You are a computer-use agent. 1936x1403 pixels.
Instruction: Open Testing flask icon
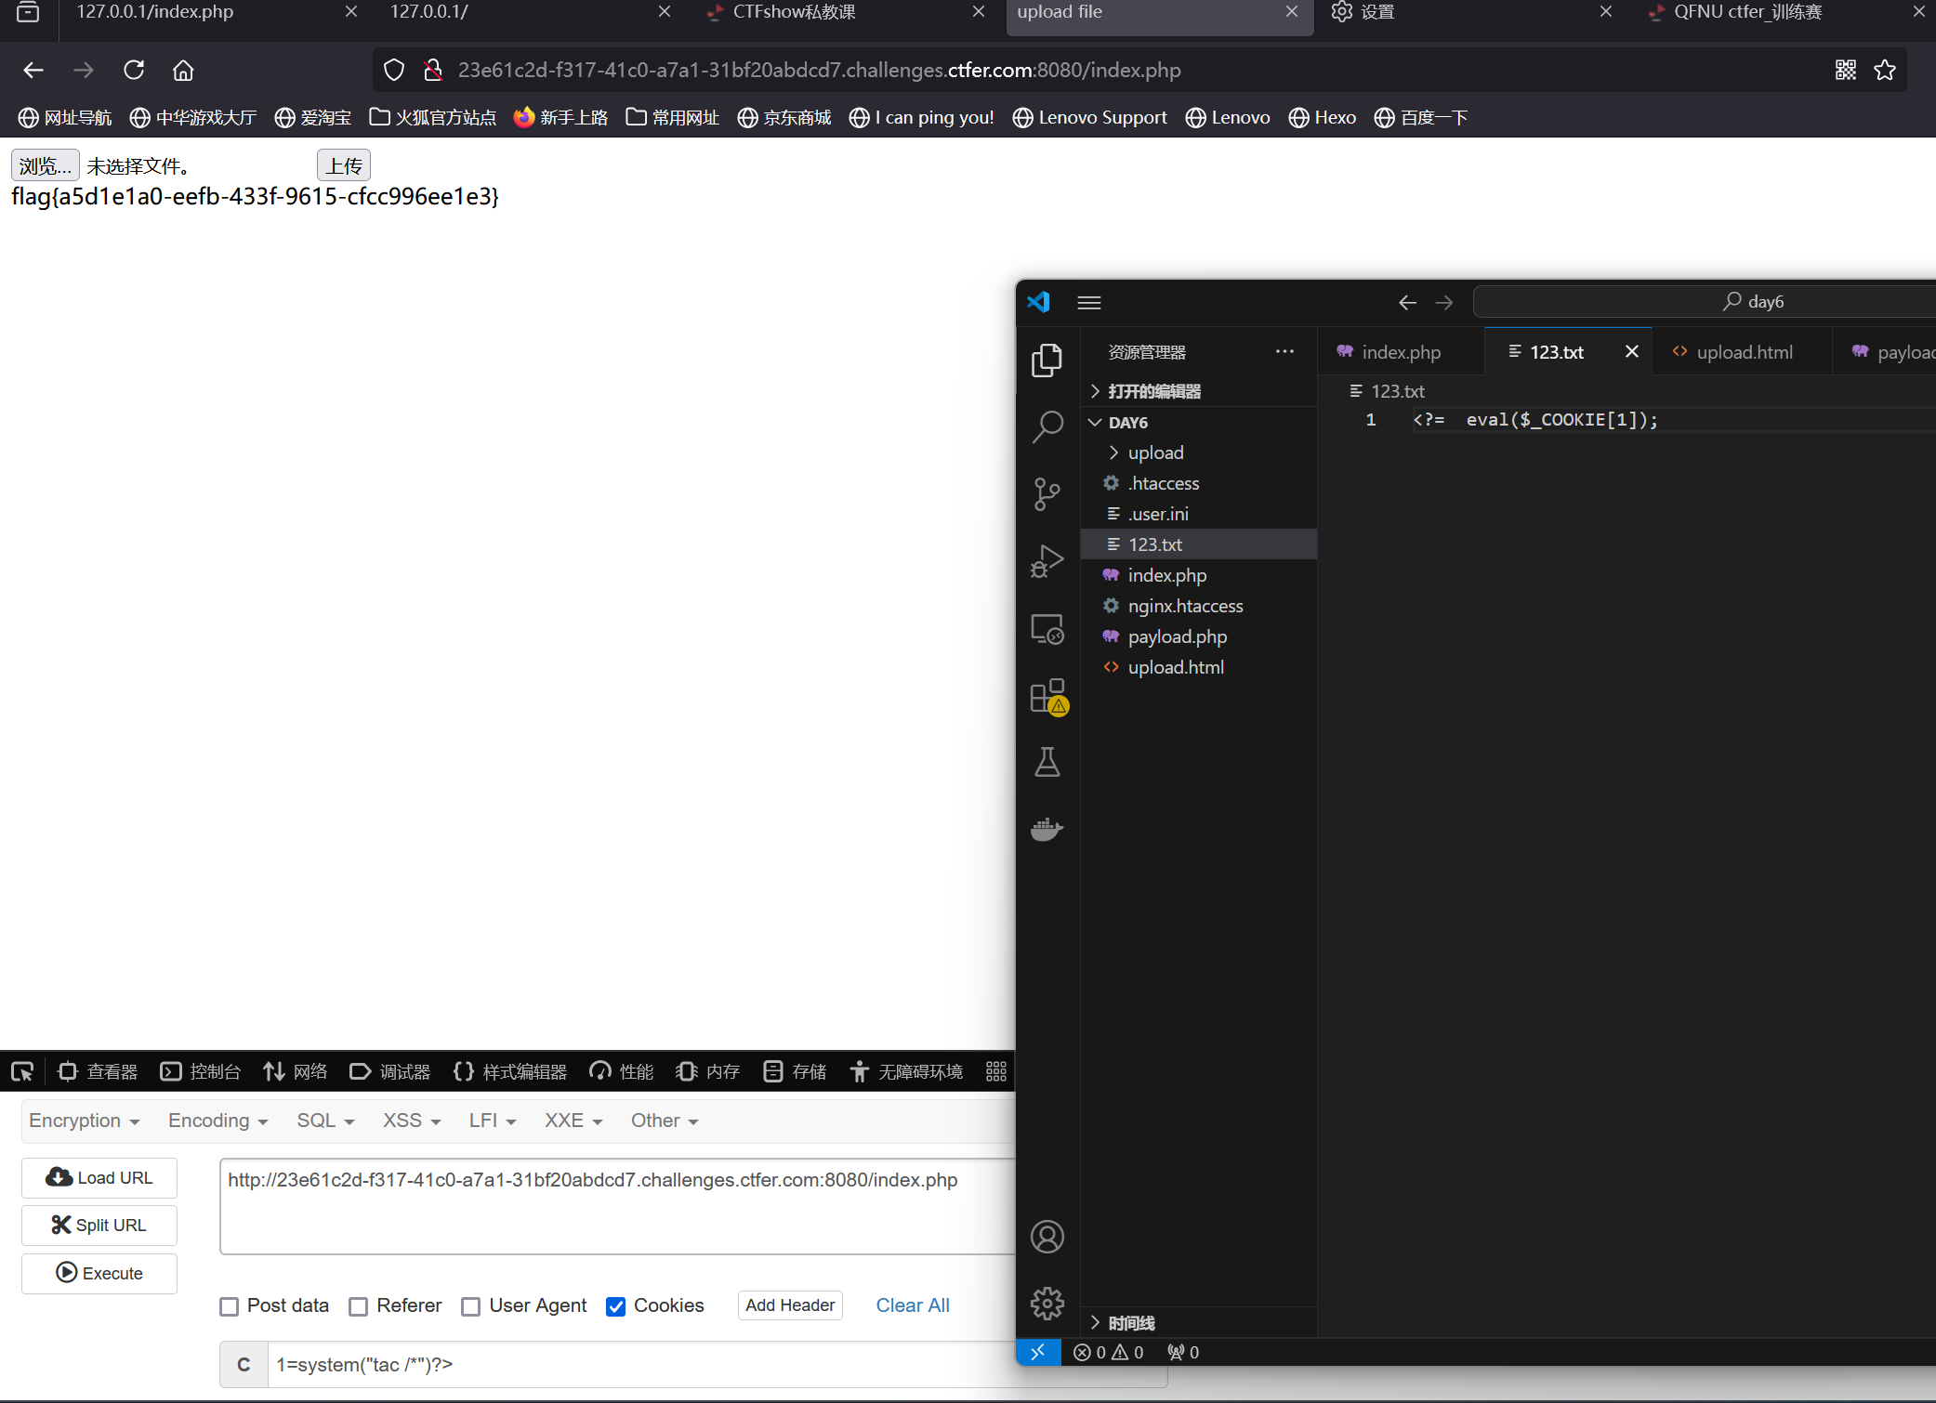point(1047,762)
